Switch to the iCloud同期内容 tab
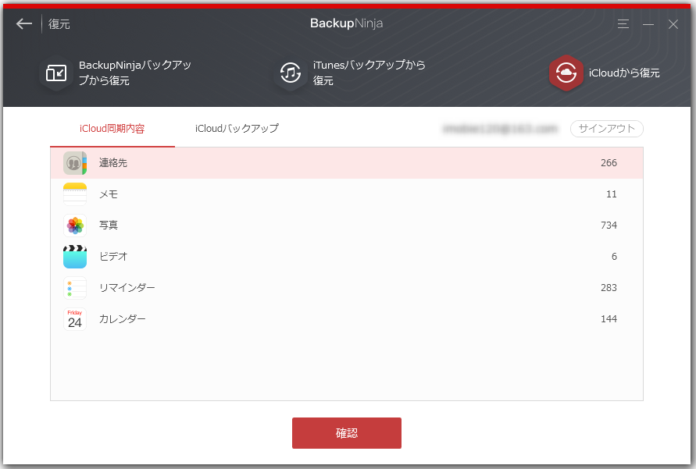This screenshot has width=696, height=469. pyautogui.click(x=112, y=129)
